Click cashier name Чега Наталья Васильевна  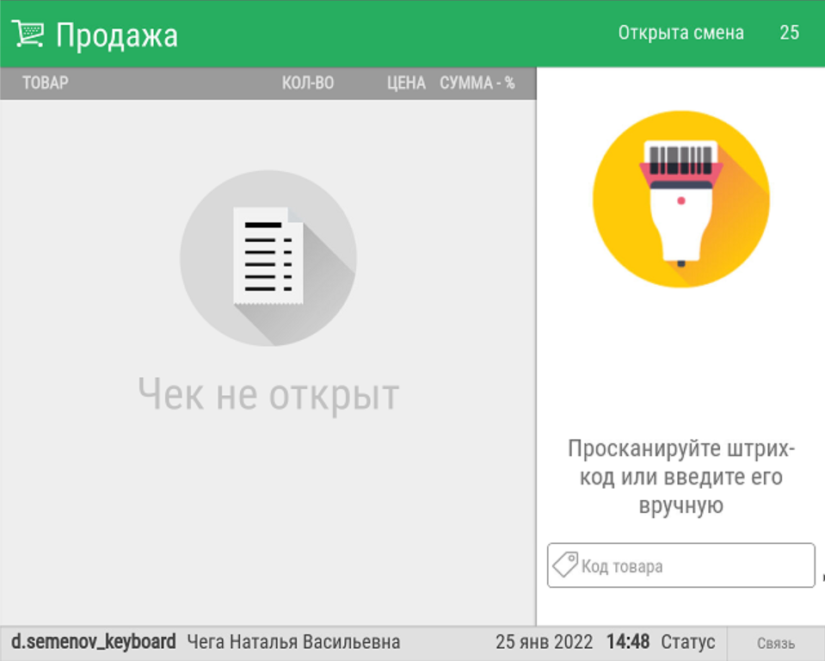[293, 643]
